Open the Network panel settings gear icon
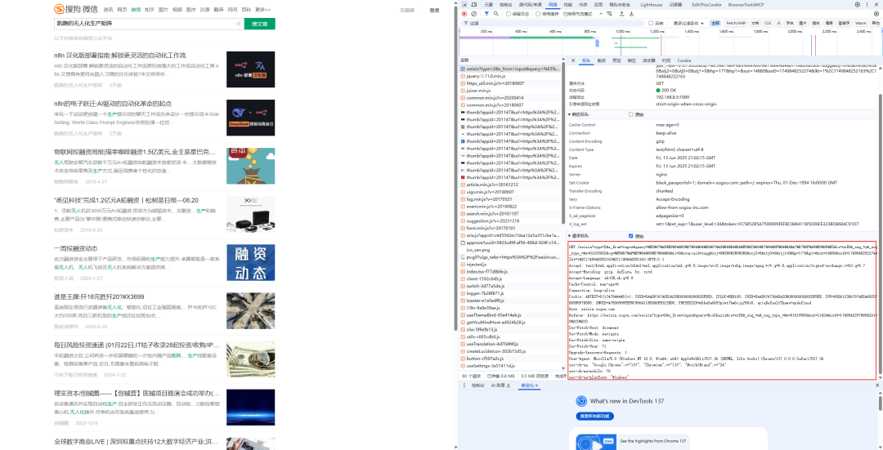Screen dimensions: 883x450 pyautogui.click(x=876, y=14)
